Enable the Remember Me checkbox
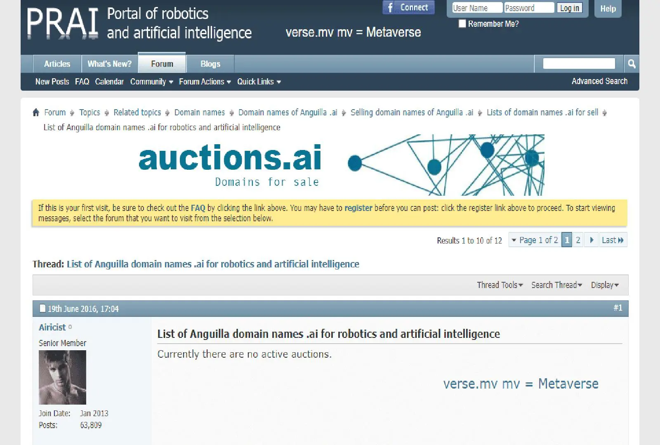The width and height of the screenshot is (660, 445). [x=462, y=24]
